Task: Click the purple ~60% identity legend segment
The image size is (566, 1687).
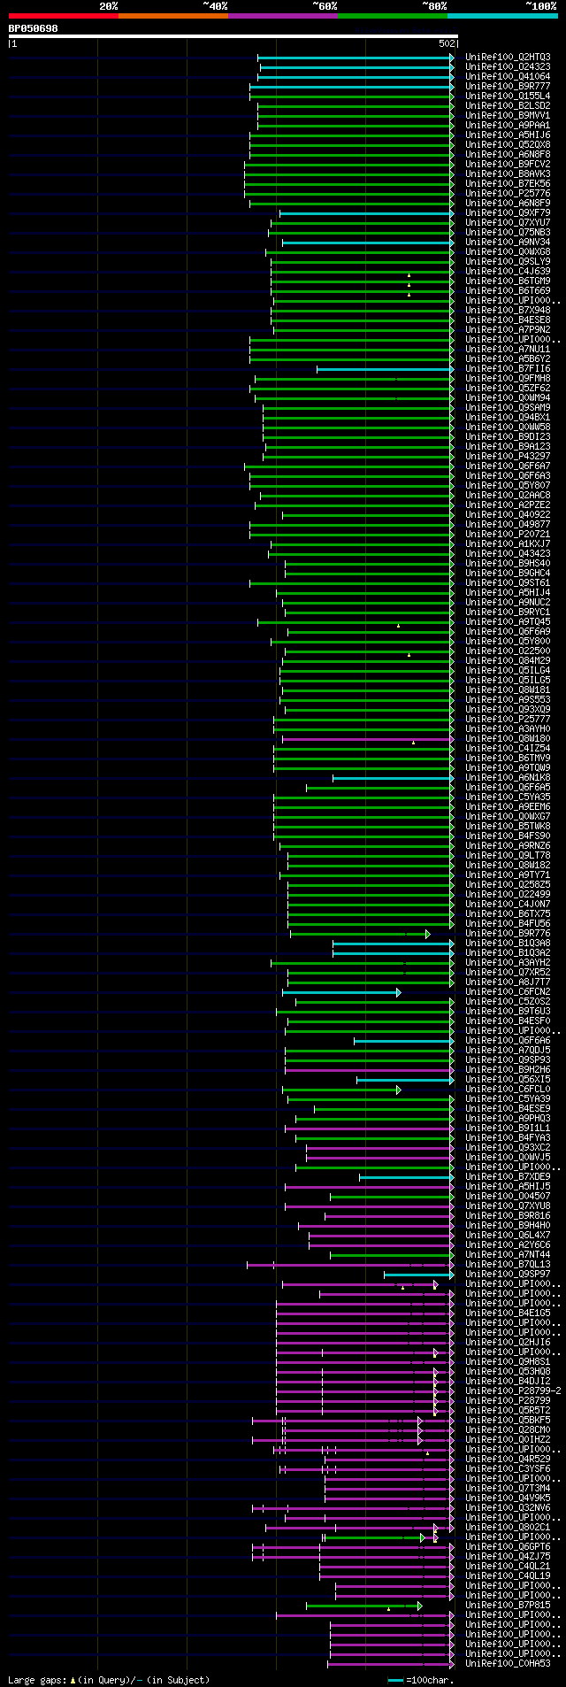Action: [x=282, y=16]
